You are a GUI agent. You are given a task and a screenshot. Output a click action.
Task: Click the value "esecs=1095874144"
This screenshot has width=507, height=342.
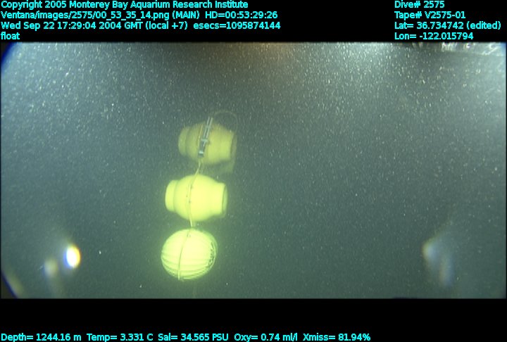[x=237, y=25]
